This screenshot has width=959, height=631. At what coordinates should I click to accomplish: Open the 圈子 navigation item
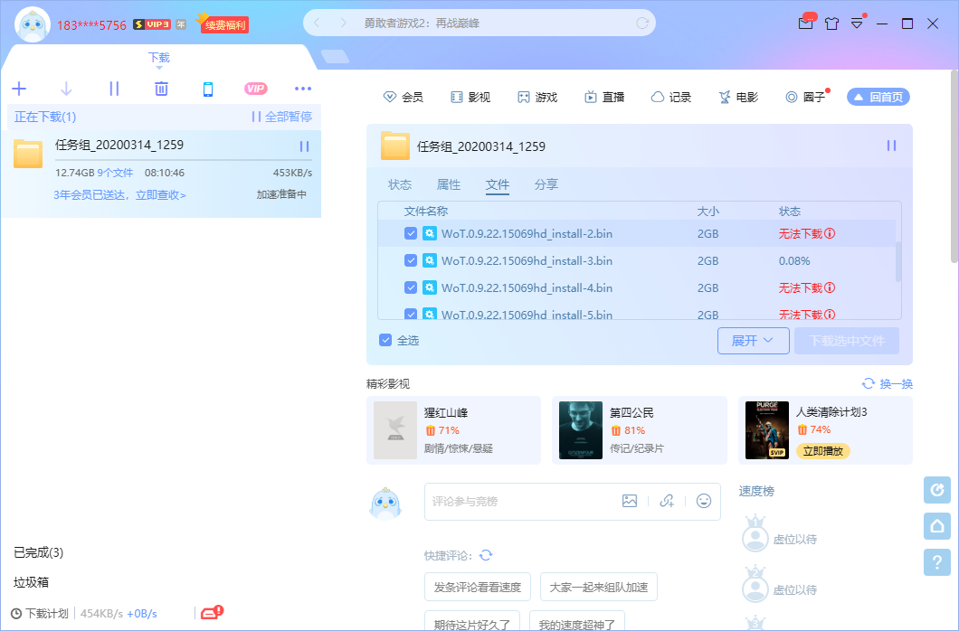(805, 97)
